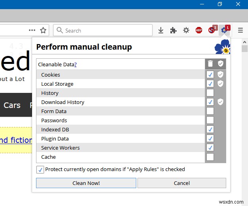Minimize the browser window
The width and height of the screenshot is (248, 206).
point(202,4)
